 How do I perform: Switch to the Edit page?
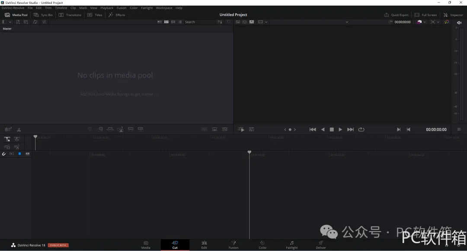point(204,245)
